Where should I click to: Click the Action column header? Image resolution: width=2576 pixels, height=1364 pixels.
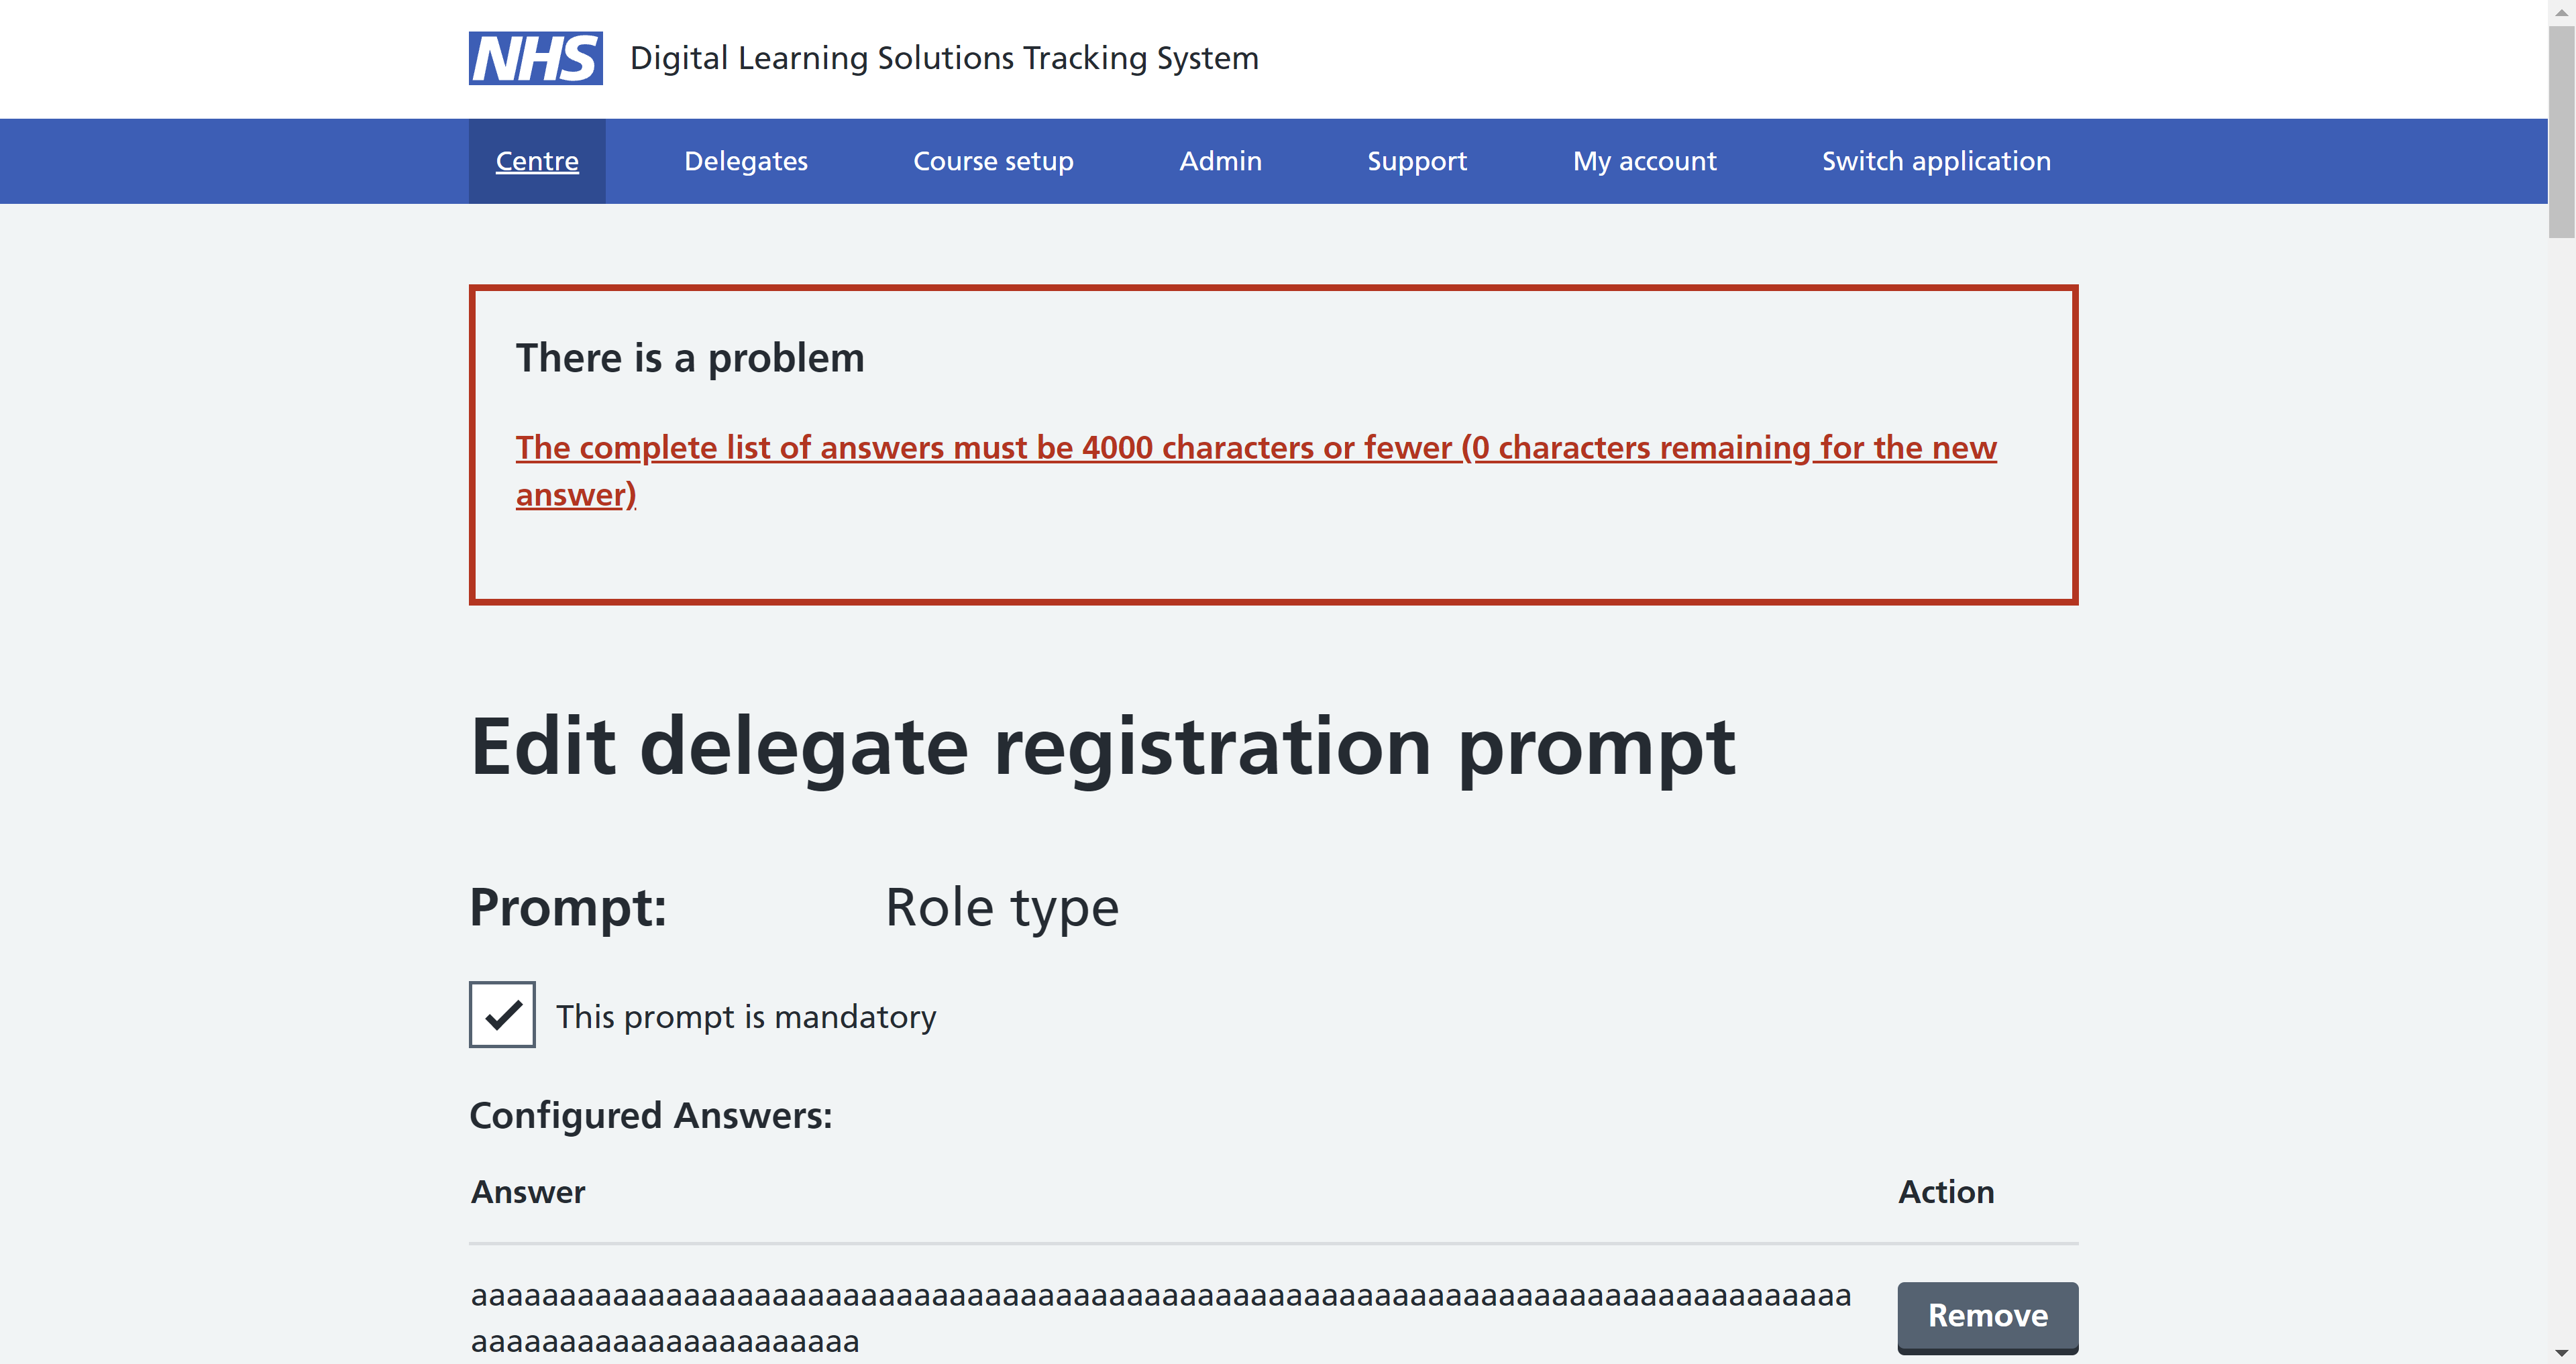click(x=1945, y=1192)
